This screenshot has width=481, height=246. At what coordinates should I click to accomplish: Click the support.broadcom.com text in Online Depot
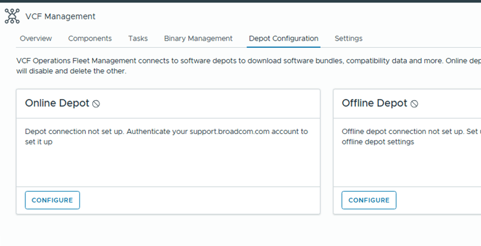click(220, 132)
